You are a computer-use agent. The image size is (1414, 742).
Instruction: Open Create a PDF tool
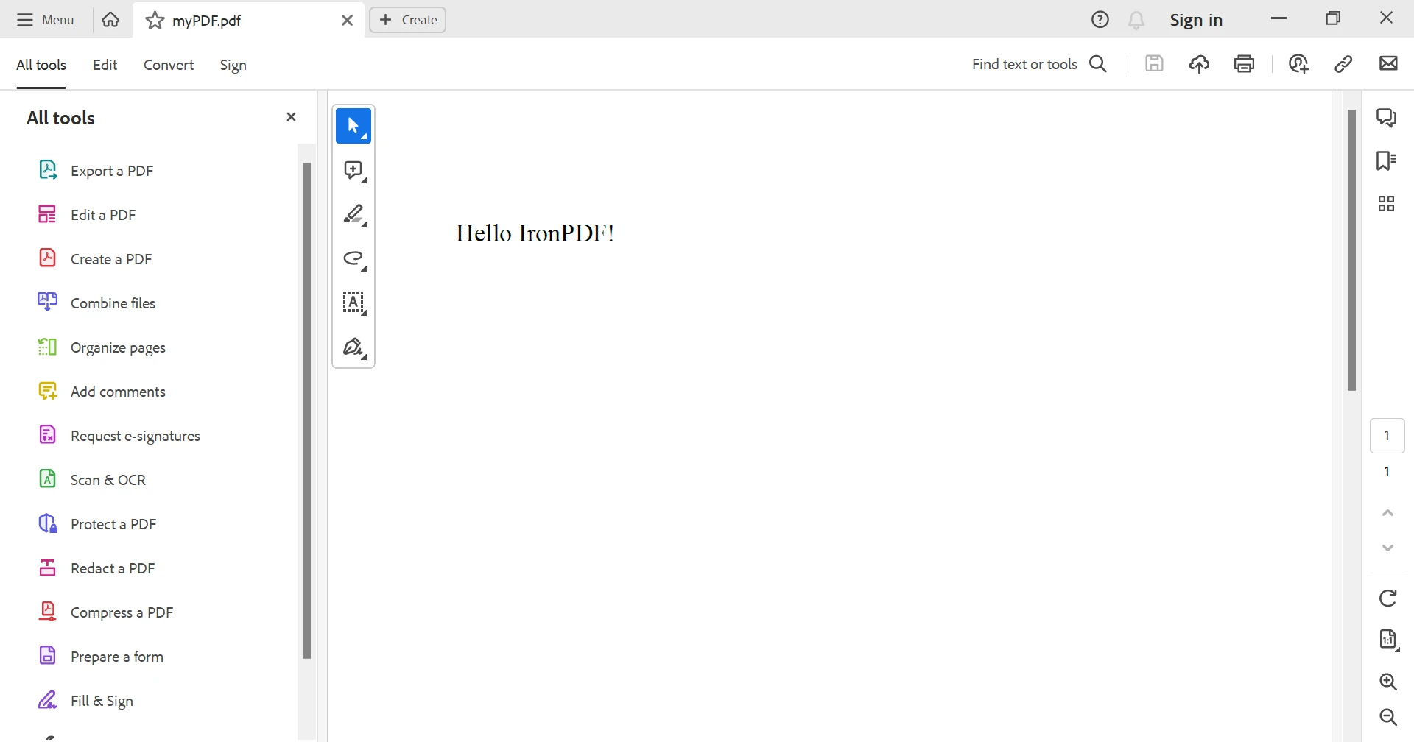pyautogui.click(x=95, y=259)
